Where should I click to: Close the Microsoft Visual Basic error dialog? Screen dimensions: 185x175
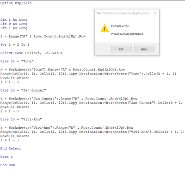click(154, 13)
